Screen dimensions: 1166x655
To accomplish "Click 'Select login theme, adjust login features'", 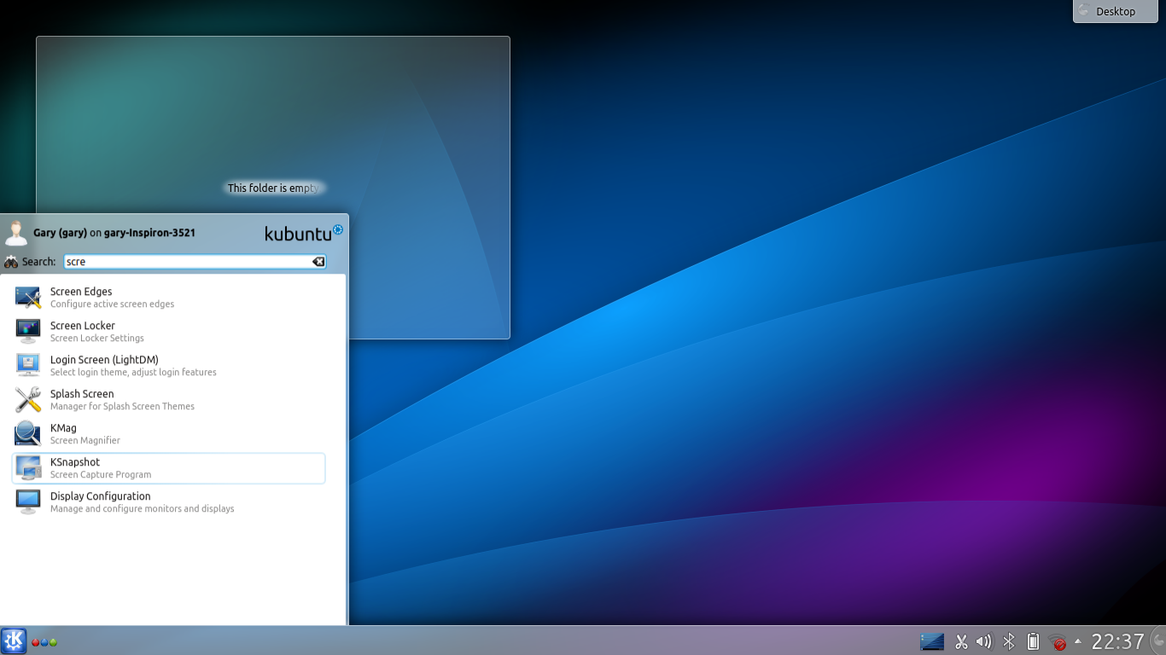I will (133, 373).
